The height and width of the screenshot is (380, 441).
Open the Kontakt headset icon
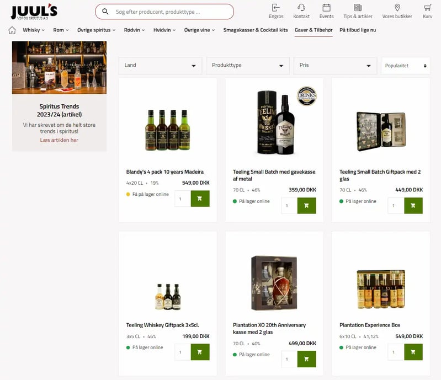(301, 8)
